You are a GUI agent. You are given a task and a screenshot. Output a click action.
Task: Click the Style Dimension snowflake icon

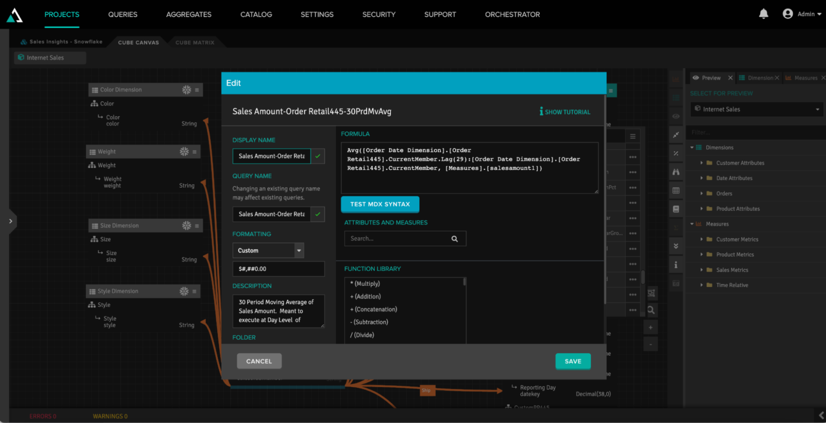(x=184, y=291)
